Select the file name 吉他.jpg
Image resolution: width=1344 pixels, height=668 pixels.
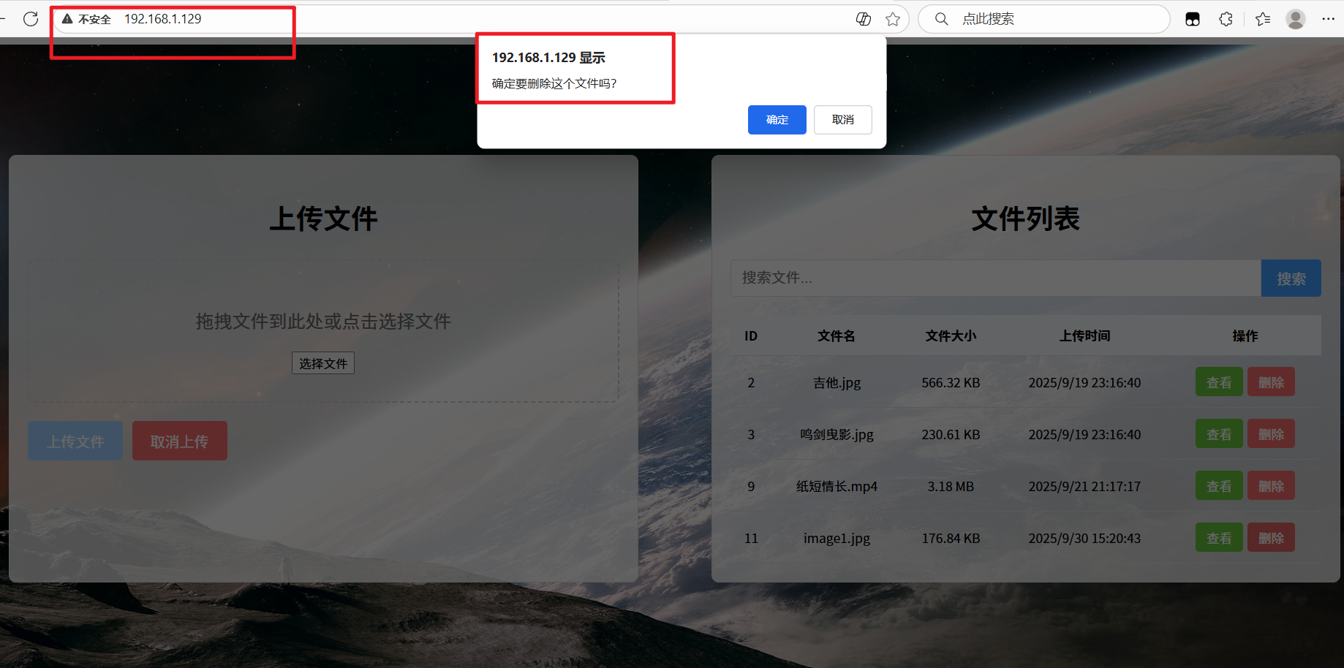pos(837,383)
